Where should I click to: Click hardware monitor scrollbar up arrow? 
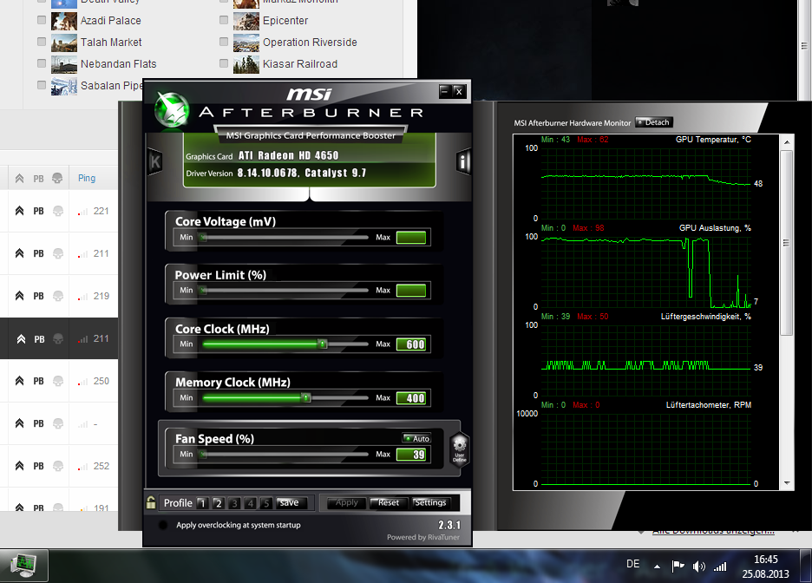787,142
